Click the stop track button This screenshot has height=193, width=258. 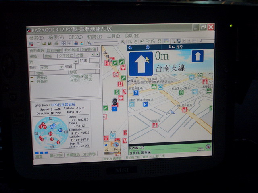(x=189, y=41)
